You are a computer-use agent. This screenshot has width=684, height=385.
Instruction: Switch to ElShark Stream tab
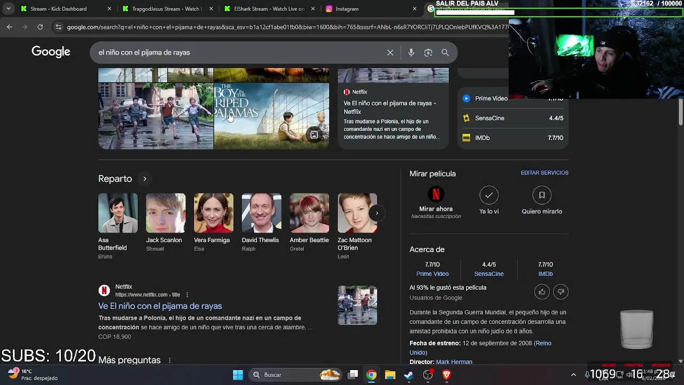(269, 9)
